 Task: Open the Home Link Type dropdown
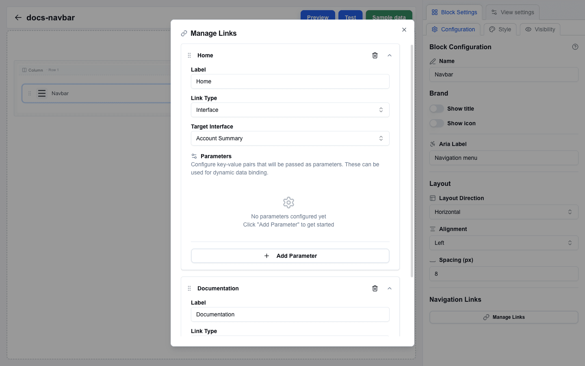(290, 110)
